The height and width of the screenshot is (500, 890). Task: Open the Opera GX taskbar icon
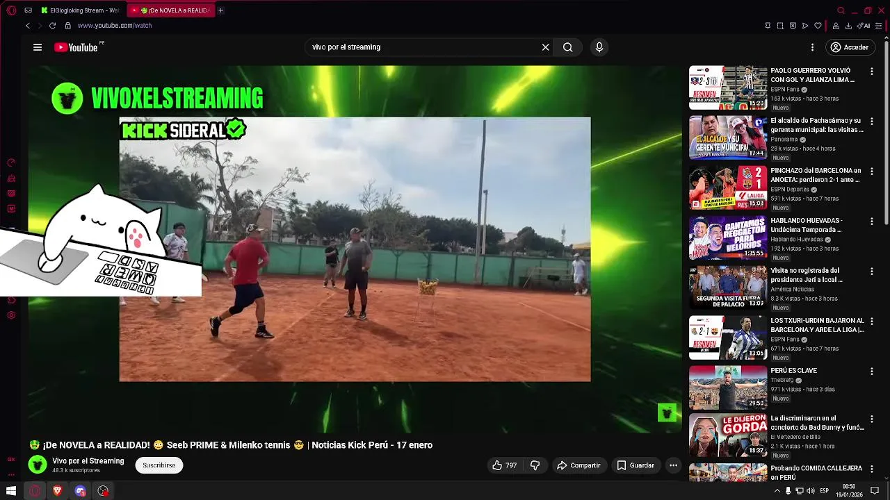click(x=35, y=491)
